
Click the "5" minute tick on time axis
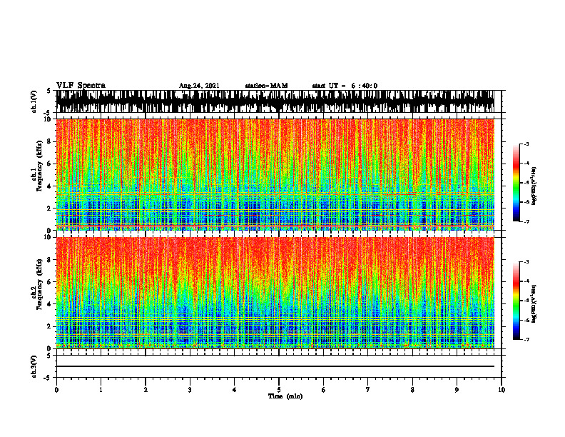(x=279, y=390)
